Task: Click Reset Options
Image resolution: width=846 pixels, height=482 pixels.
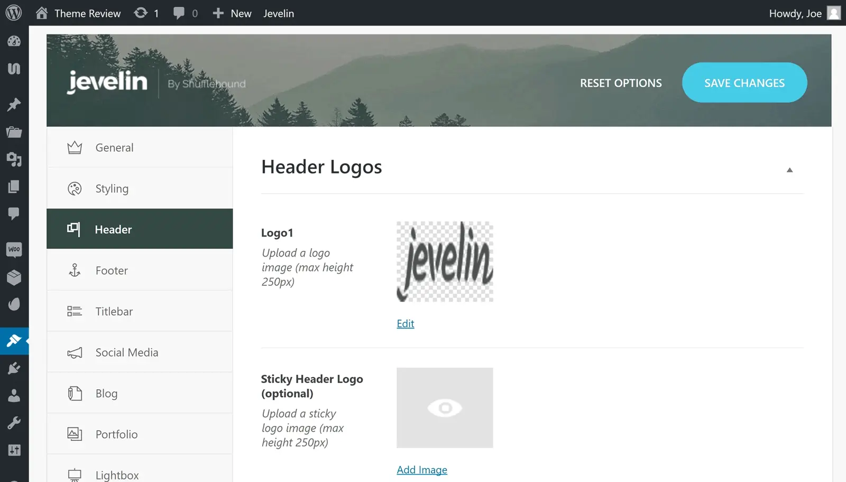Action: [x=621, y=83]
